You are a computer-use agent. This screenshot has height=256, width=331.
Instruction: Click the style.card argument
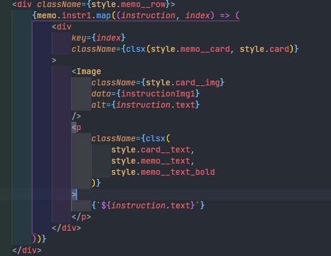pyautogui.click(x=264, y=49)
